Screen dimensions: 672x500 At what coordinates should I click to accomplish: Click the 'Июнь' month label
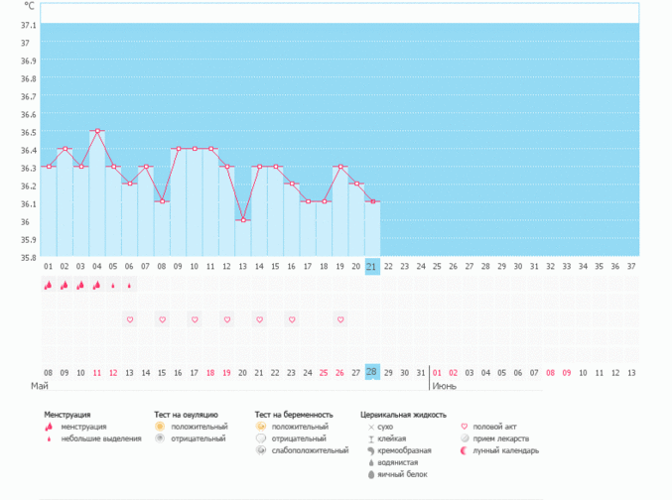[x=443, y=385]
